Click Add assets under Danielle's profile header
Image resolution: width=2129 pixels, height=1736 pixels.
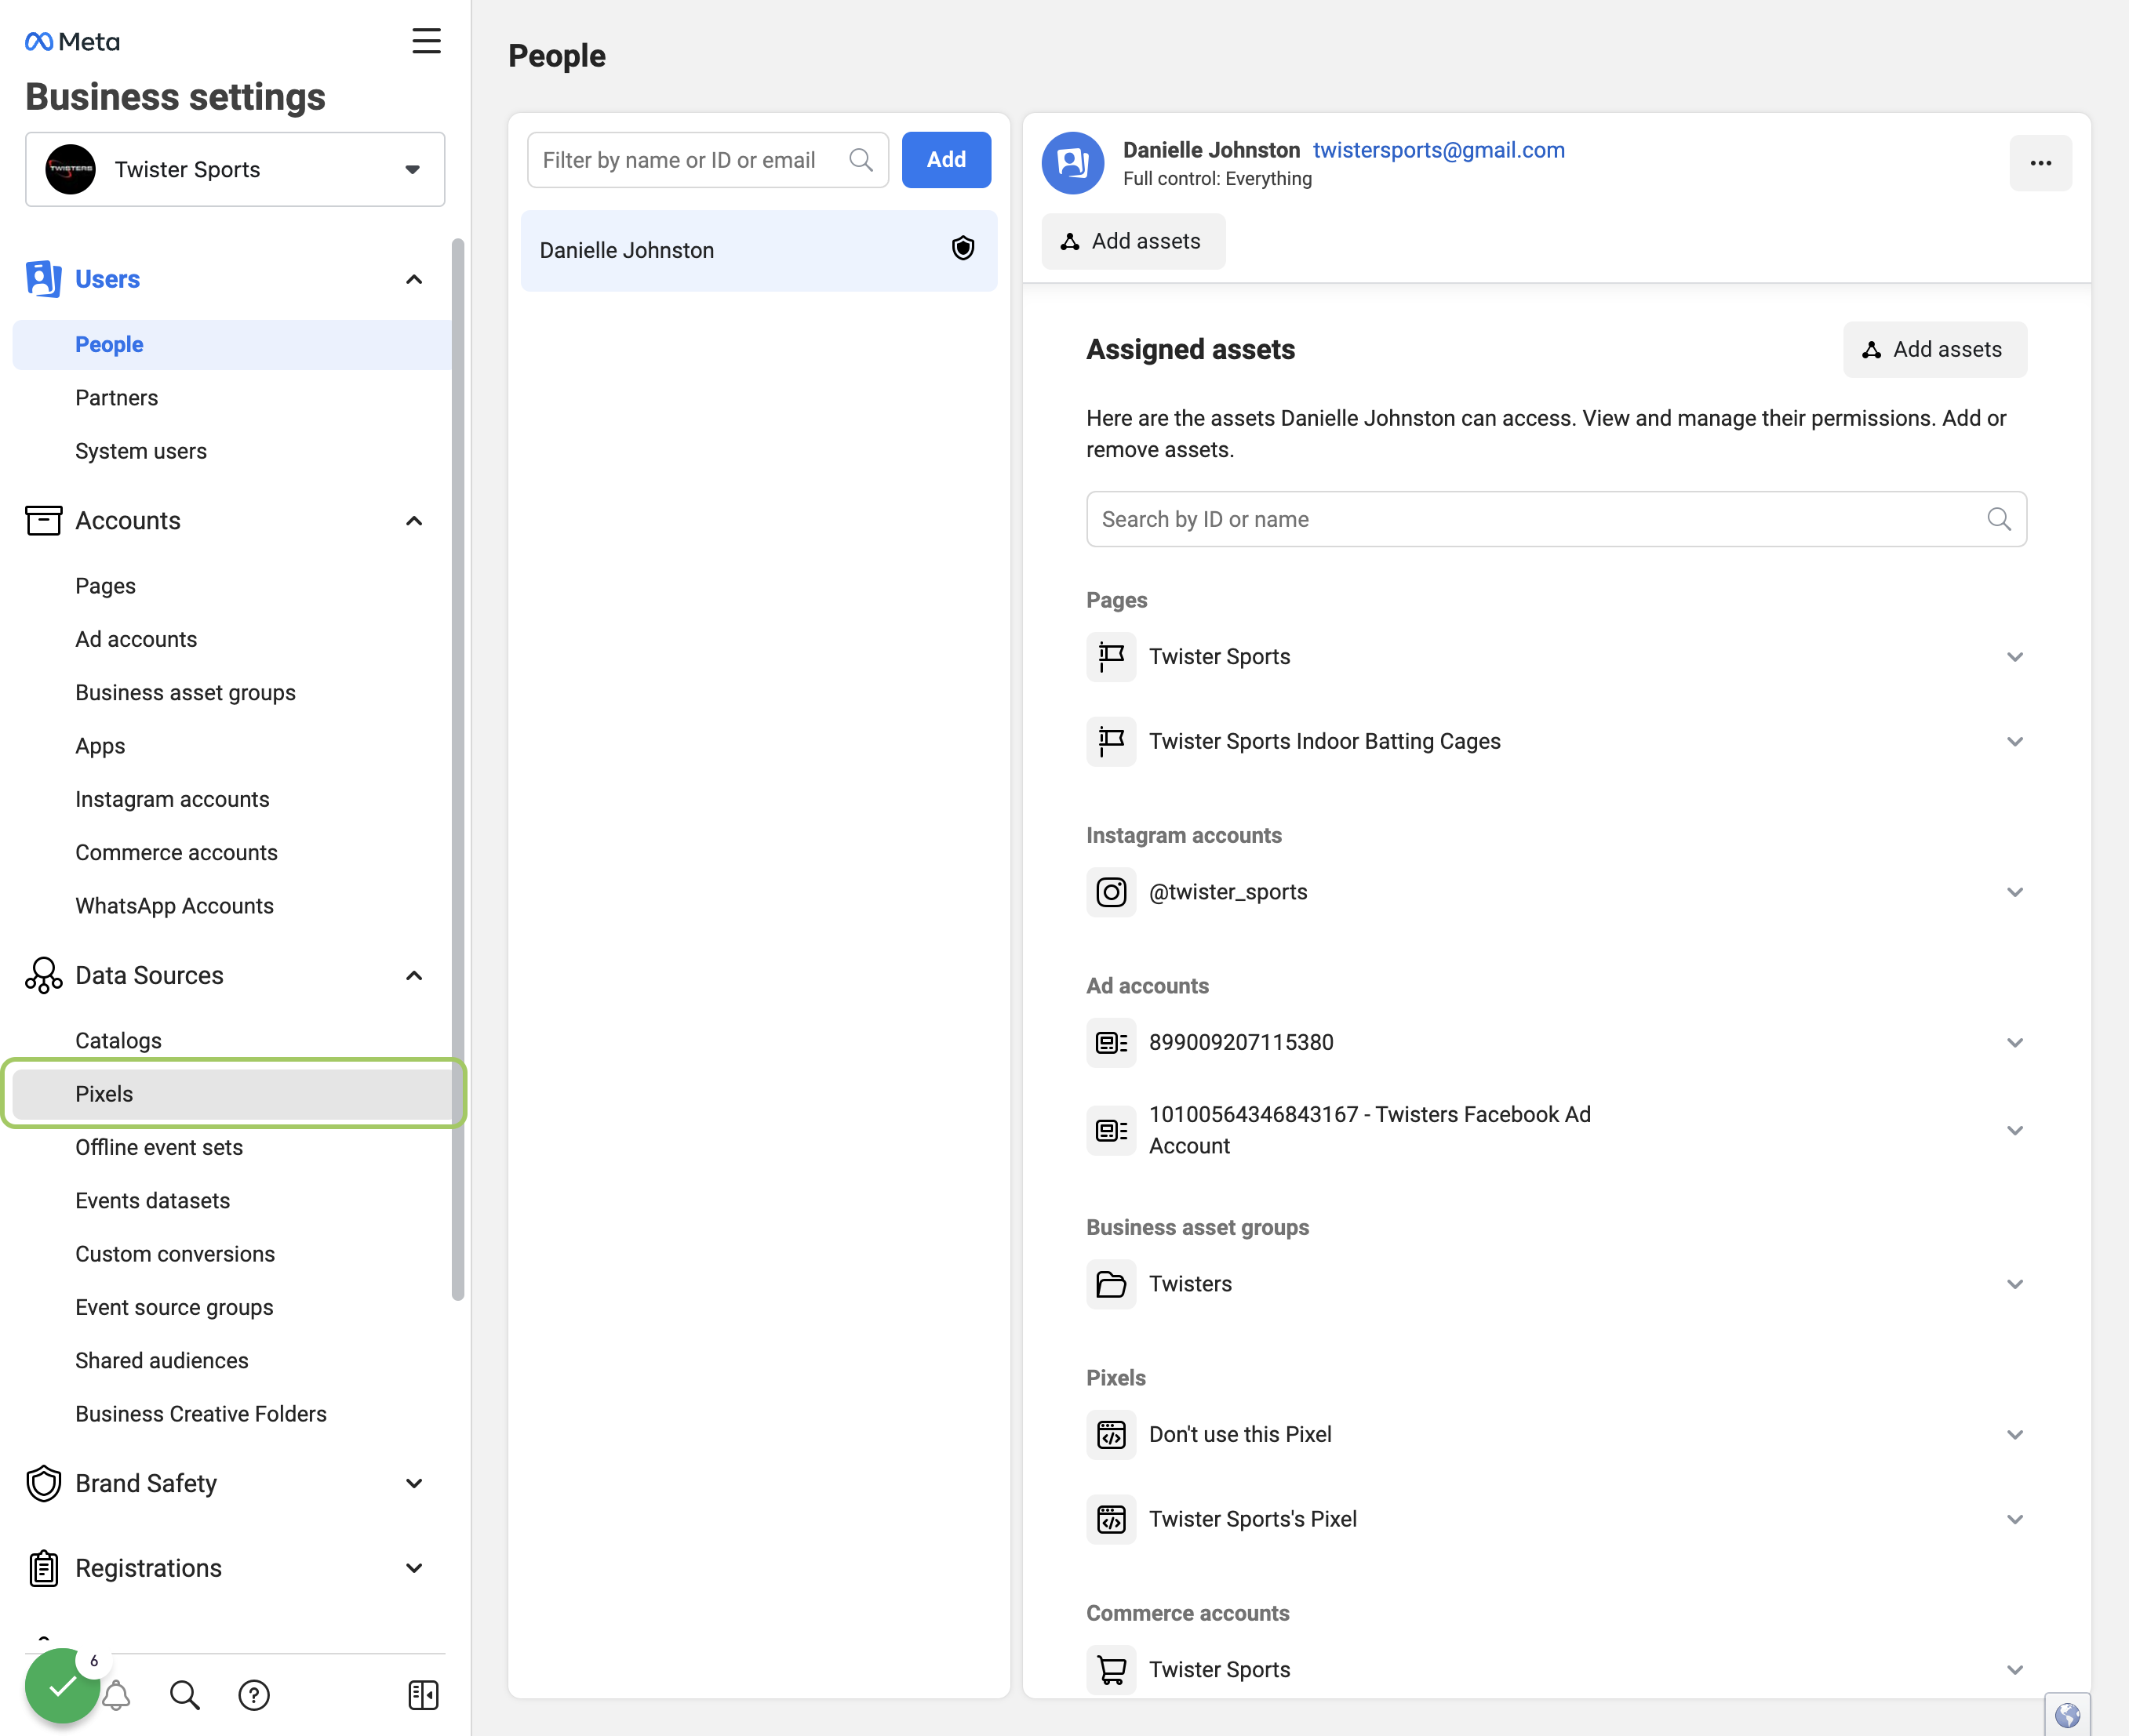point(1133,241)
